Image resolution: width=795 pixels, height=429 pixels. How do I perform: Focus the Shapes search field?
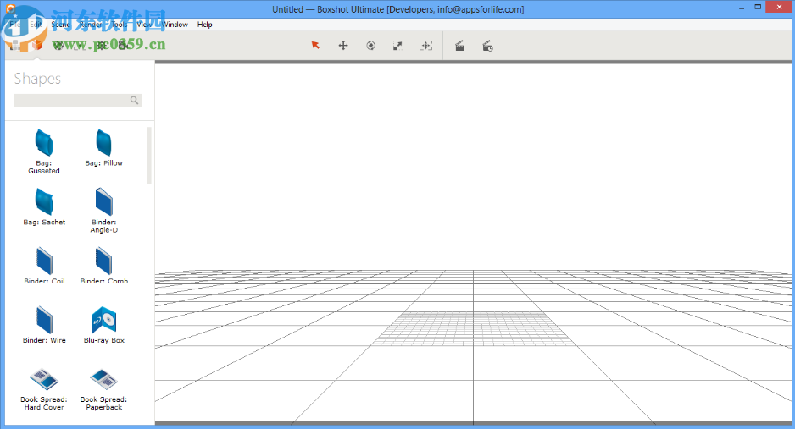(x=71, y=101)
